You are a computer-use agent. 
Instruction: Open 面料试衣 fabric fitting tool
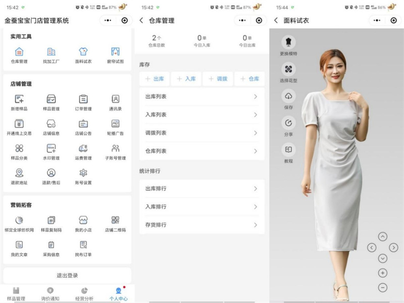(83, 52)
